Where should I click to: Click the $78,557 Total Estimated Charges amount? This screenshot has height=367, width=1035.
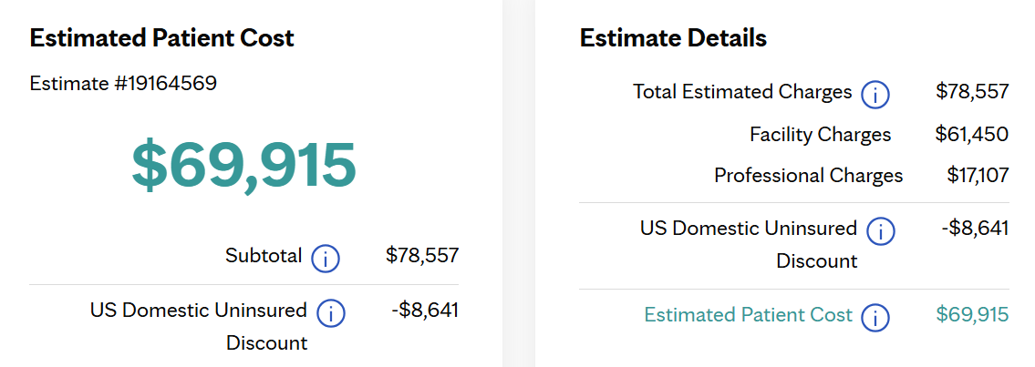coord(972,92)
